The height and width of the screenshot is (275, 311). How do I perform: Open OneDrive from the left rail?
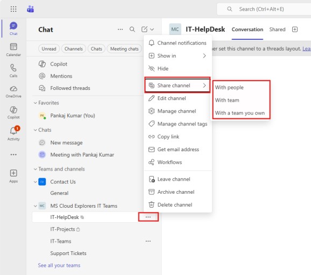(x=13, y=91)
